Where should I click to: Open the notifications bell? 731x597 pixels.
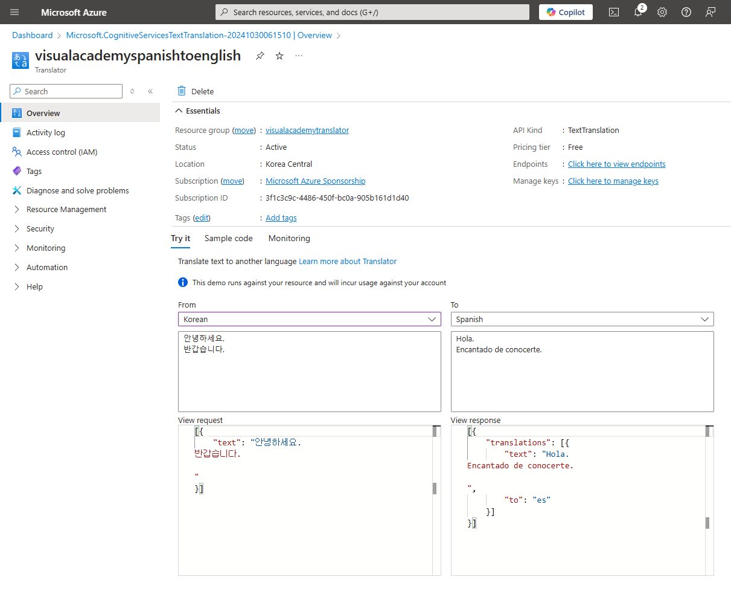point(638,12)
